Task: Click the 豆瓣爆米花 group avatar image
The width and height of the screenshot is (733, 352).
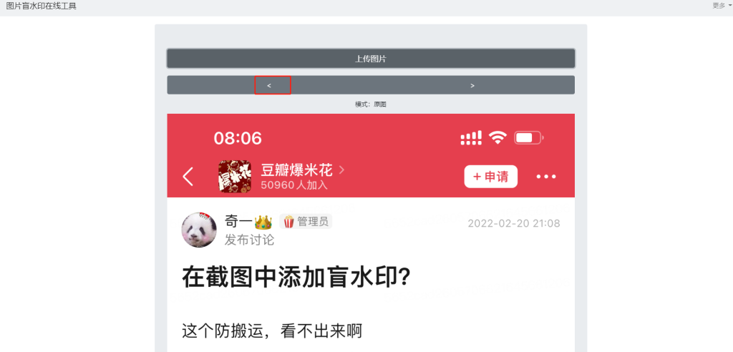Action: 235,176
